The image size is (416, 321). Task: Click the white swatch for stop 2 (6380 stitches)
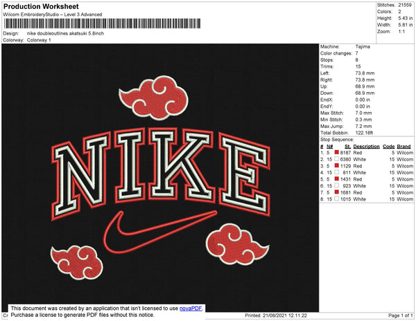click(x=337, y=159)
